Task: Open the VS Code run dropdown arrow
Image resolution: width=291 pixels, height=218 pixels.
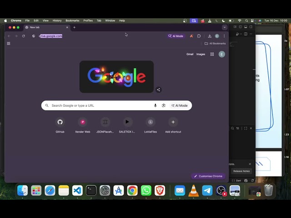Action: tap(241, 34)
